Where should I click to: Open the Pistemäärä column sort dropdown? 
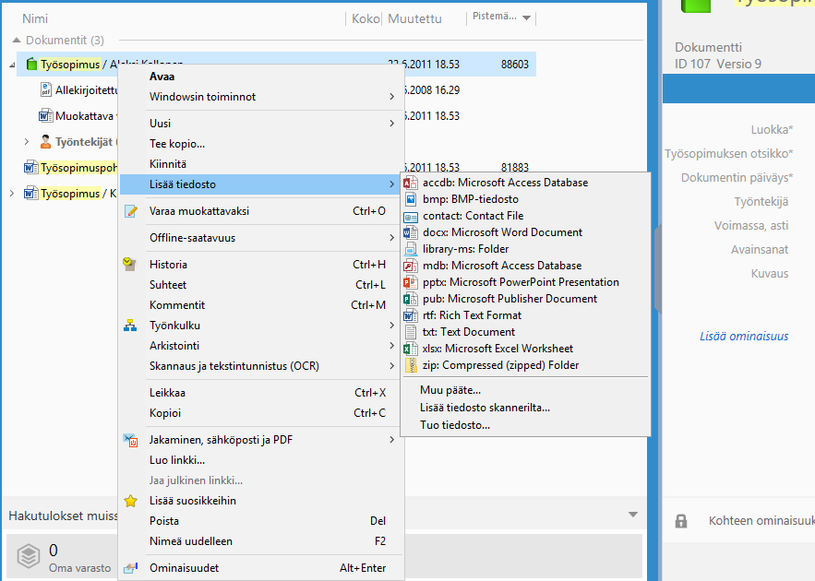(526, 18)
